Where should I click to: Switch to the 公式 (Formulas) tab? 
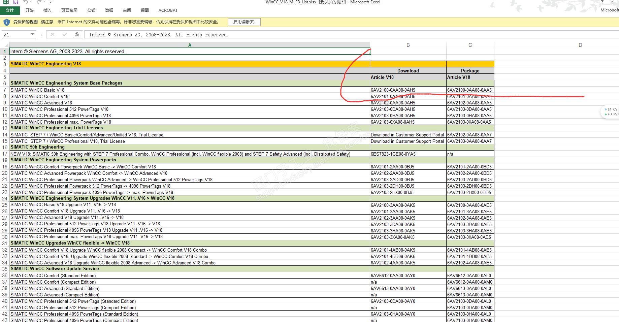[91, 10]
